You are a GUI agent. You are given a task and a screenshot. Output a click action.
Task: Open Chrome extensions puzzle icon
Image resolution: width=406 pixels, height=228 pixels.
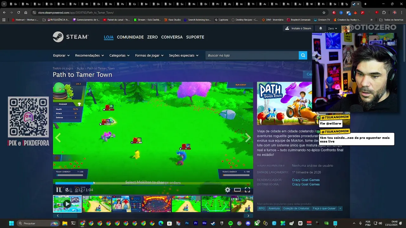pyautogui.click(x=384, y=13)
